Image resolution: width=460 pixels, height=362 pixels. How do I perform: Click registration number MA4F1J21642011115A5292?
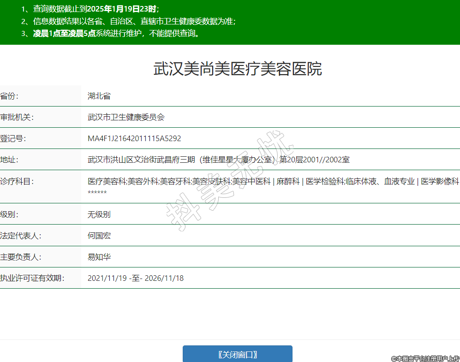pyautogui.click(x=134, y=138)
